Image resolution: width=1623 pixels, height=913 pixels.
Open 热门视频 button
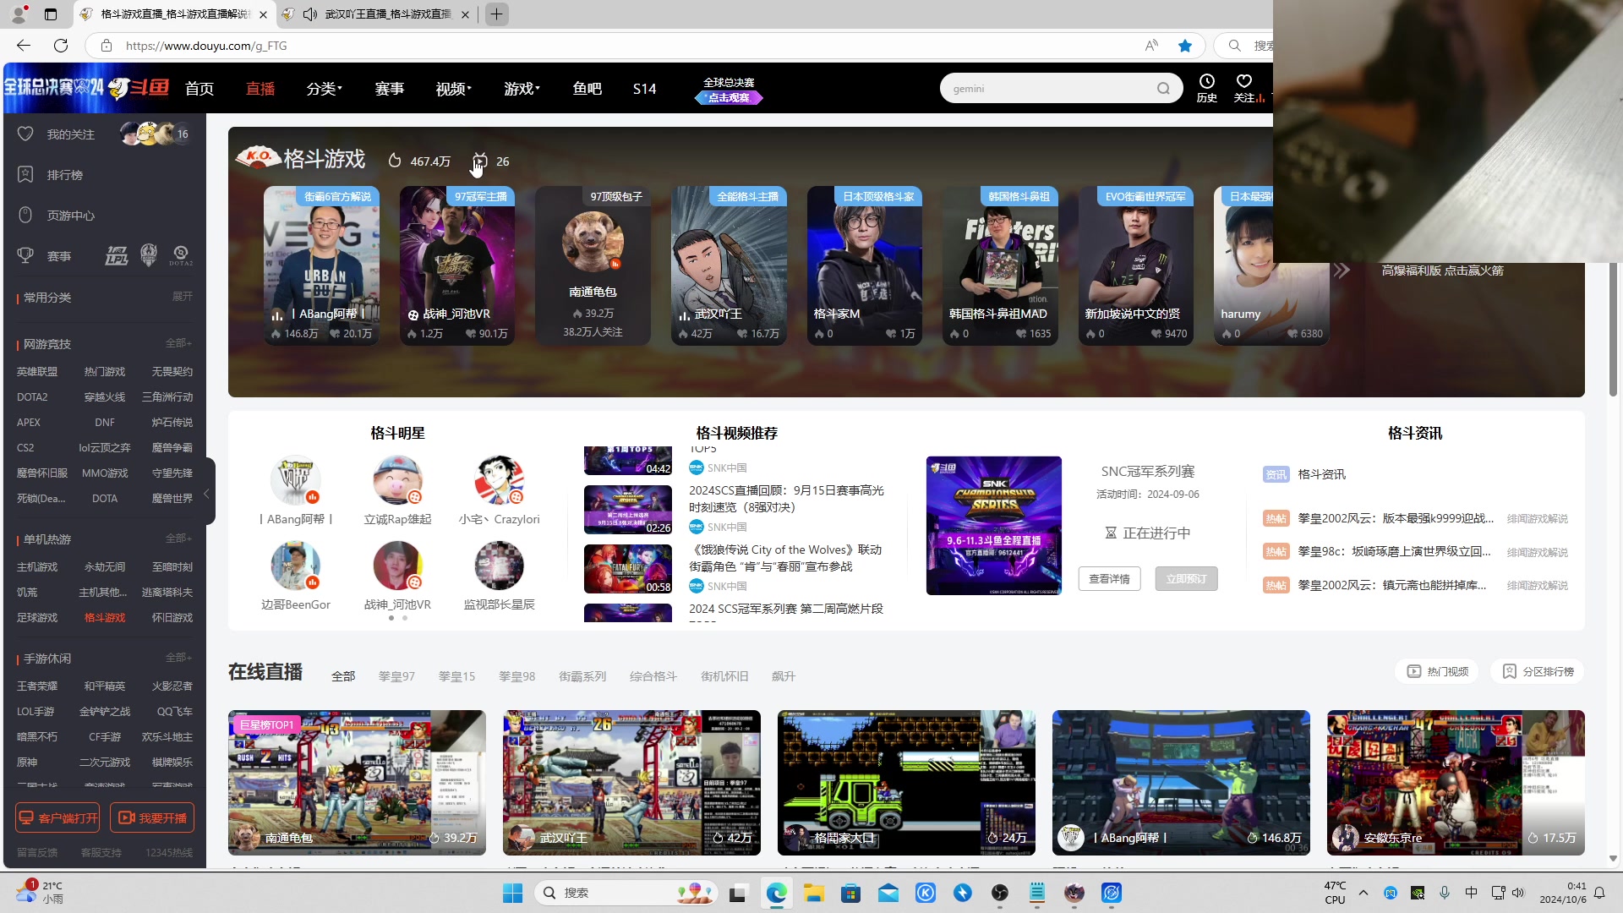click(x=1437, y=671)
